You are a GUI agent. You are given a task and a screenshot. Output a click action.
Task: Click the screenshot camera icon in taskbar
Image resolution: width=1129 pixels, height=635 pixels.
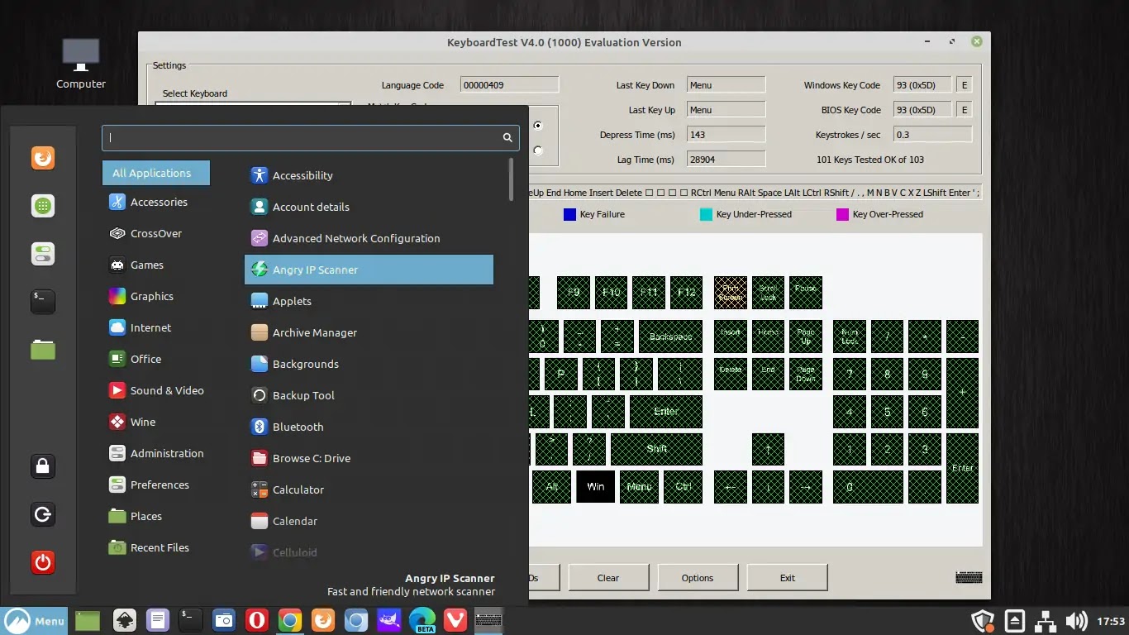224,619
